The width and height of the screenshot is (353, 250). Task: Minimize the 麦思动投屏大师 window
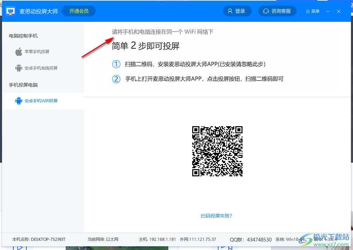(328, 11)
